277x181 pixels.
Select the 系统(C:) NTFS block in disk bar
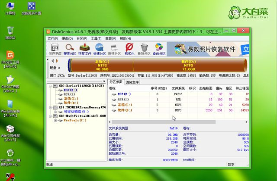102,66
